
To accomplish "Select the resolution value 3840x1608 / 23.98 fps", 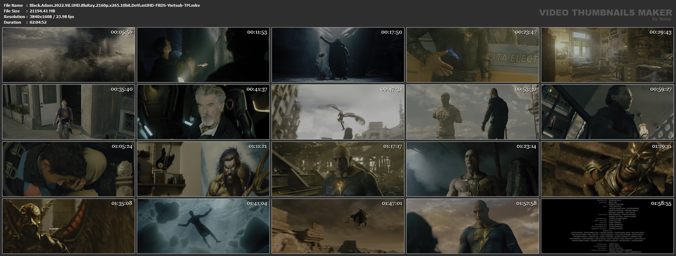I will [x=52, y=16].
